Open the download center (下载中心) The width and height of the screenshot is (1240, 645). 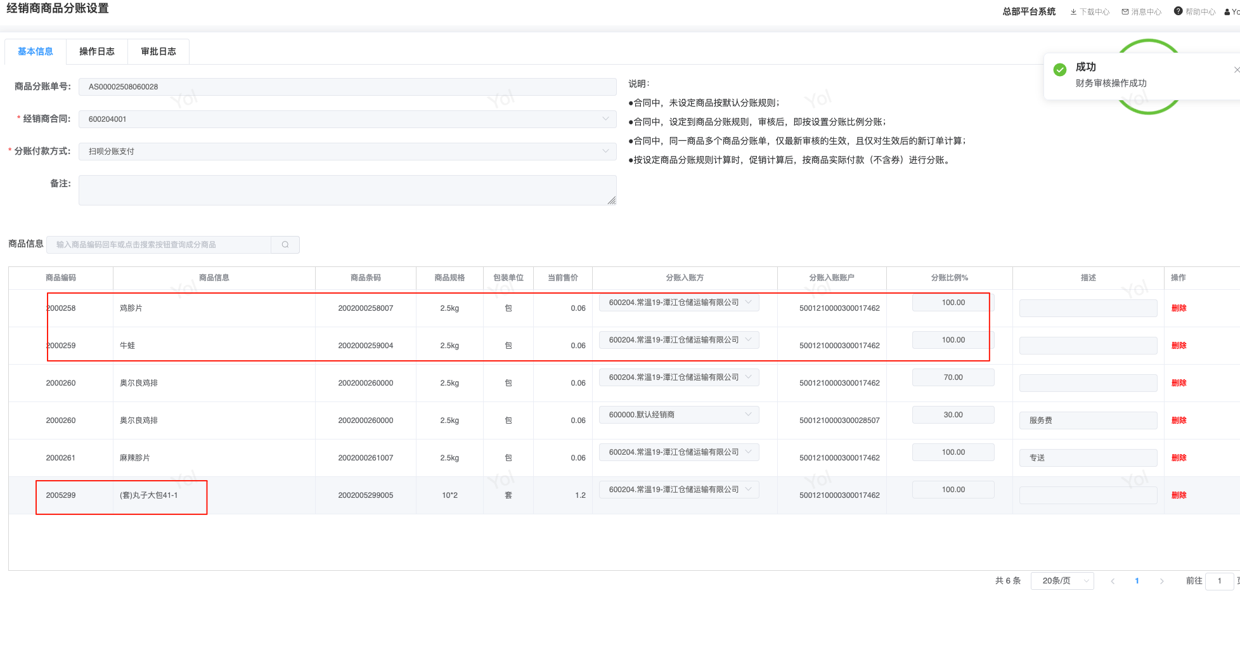[1090, 12]
